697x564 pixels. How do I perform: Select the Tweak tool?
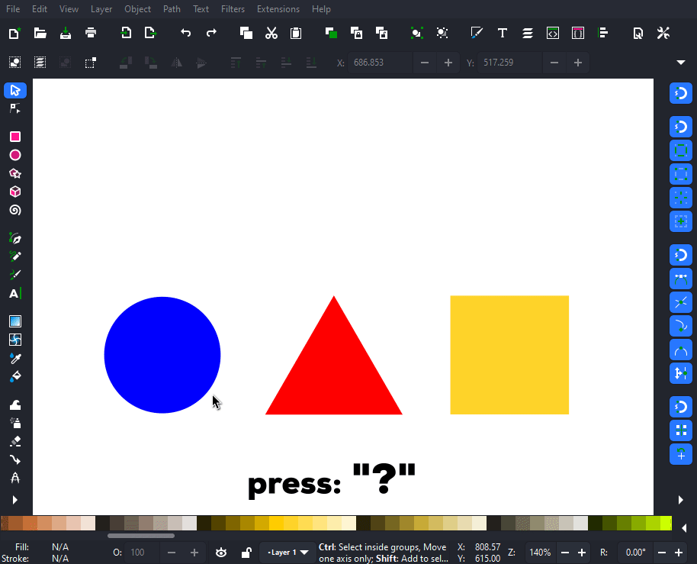15,404
